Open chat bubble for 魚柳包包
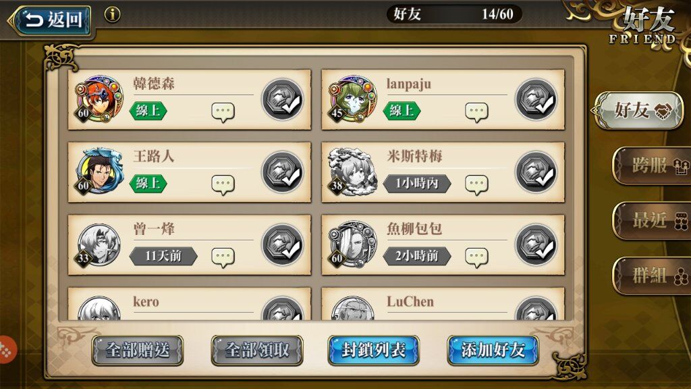 click(477, 257)
